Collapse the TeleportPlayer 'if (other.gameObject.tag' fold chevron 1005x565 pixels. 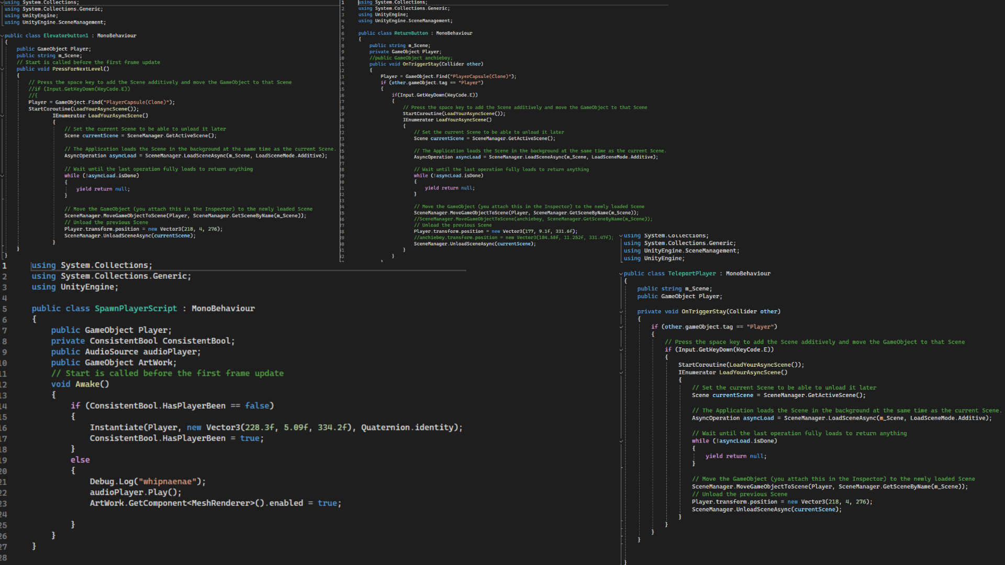(621, 327)
